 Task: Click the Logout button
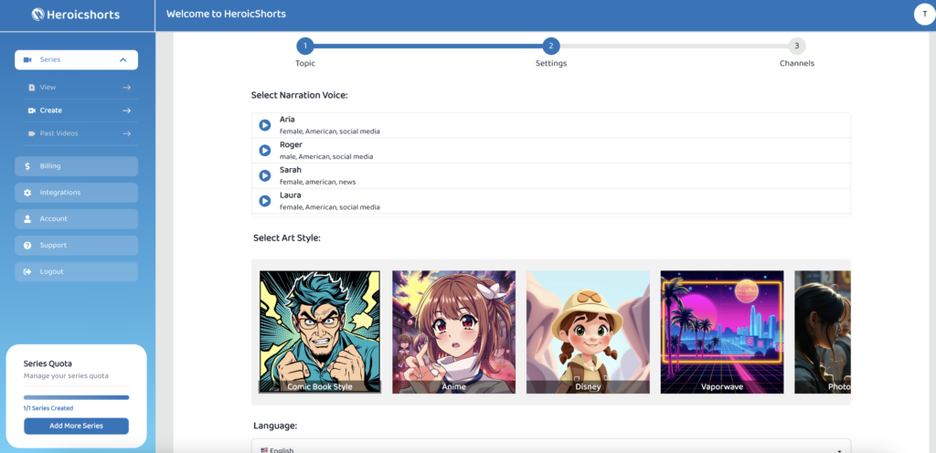(x=77, y=272)
